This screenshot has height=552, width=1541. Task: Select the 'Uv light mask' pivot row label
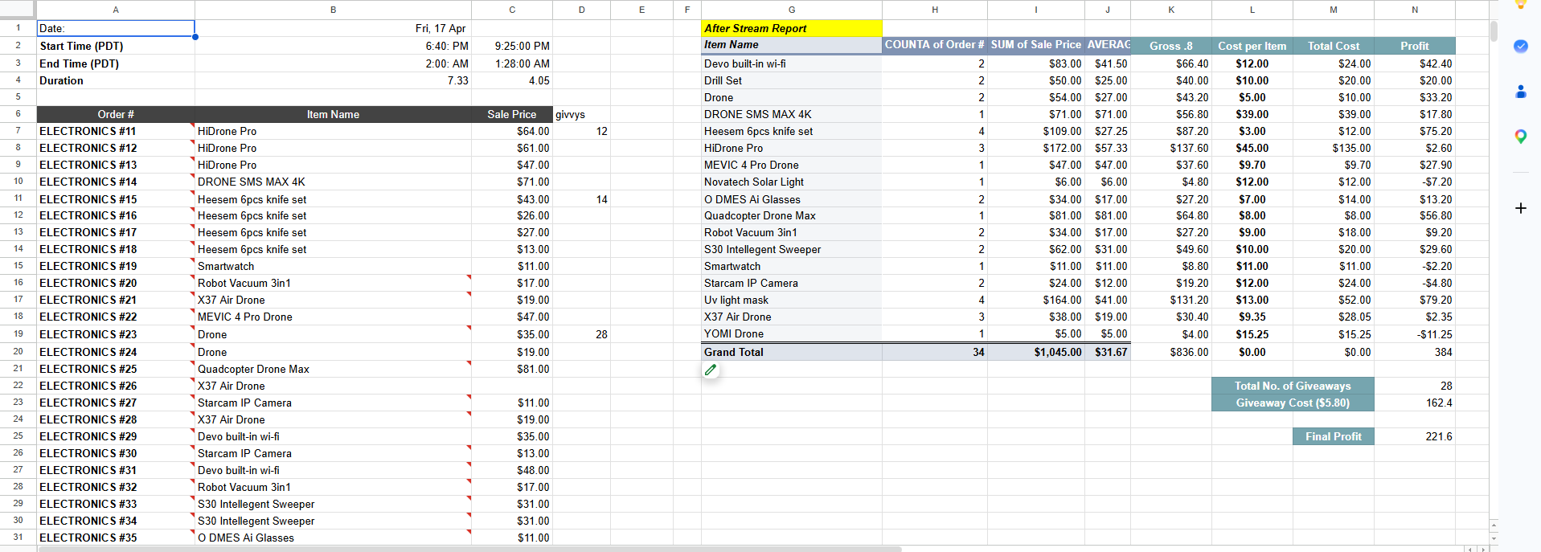click(792, 300)
